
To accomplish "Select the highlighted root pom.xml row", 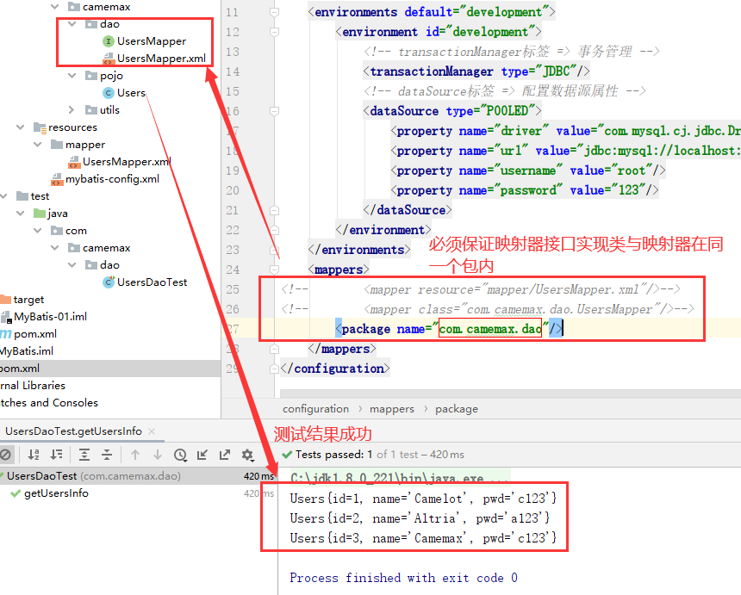I will point(110,369).
